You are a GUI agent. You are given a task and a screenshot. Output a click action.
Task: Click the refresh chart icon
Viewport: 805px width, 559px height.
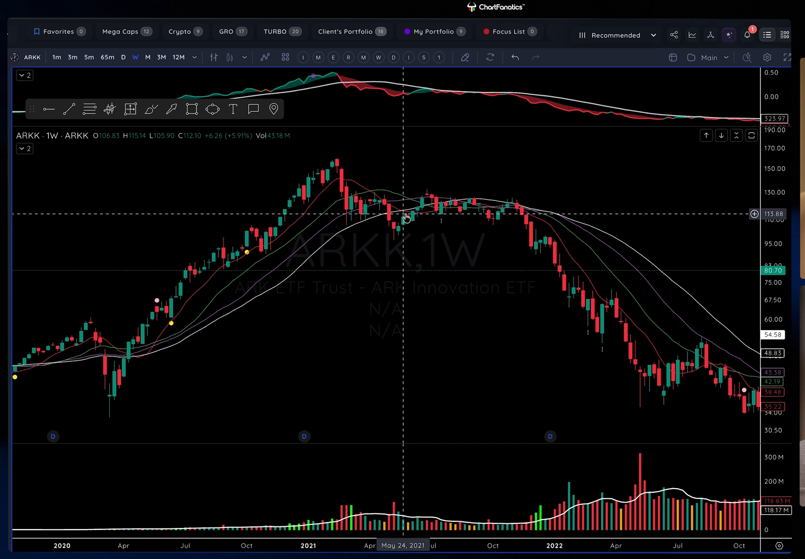click(x=490, y=57)
